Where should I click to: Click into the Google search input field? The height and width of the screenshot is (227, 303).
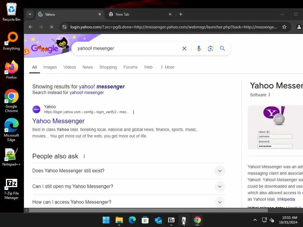coord(128,48)
